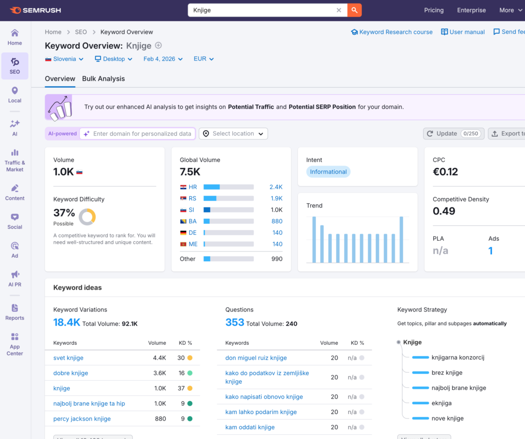Open the svet knjige keyword
Screen dimensions: 525x439
click(x=68, y=358)
